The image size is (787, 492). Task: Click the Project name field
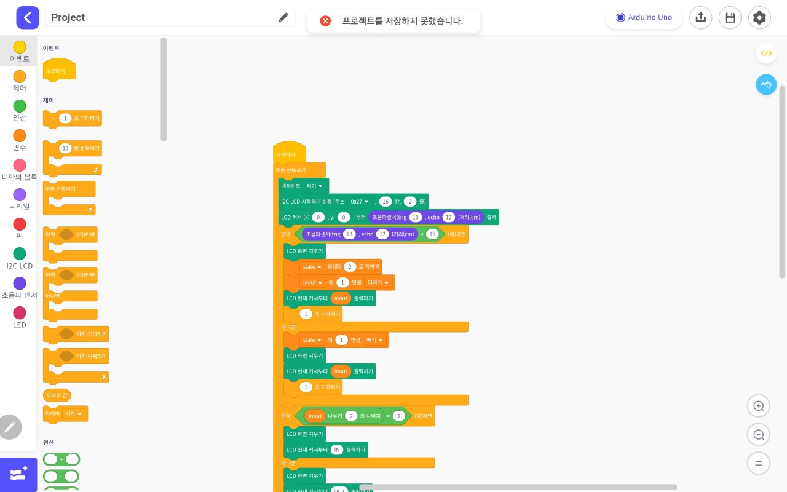tap(170, 18)
